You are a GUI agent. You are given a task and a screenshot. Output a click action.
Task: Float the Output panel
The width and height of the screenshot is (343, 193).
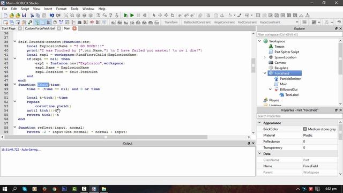[x=249, y=143]
